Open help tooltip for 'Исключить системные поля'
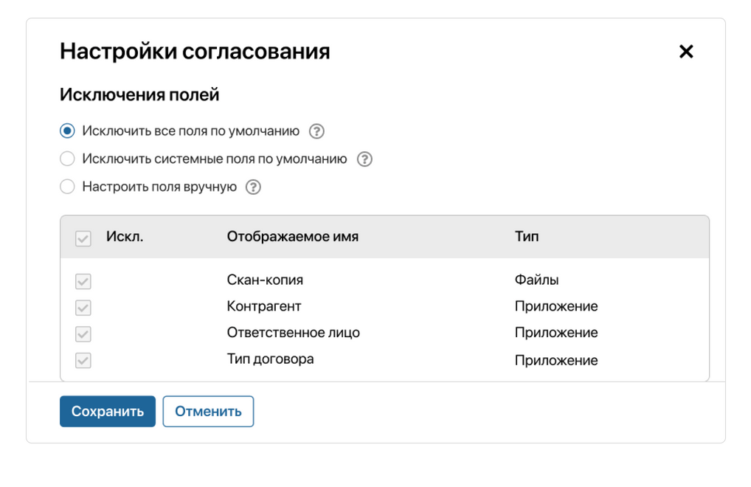This screenshot has height=487, width=751. (363, 159)
